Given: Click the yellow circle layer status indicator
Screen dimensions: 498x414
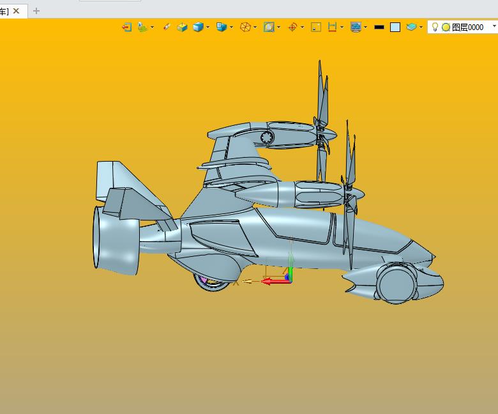Looking at the screenshot, I should pos(446,27).
